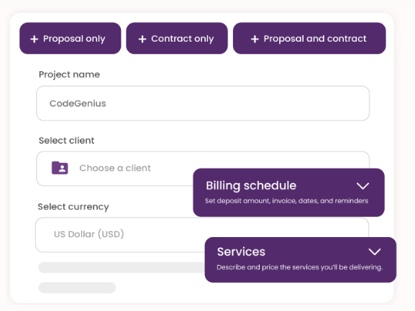Screen dimensions: 415x311
Task: Select Proposal and contract document type
Action: point(309,38)
